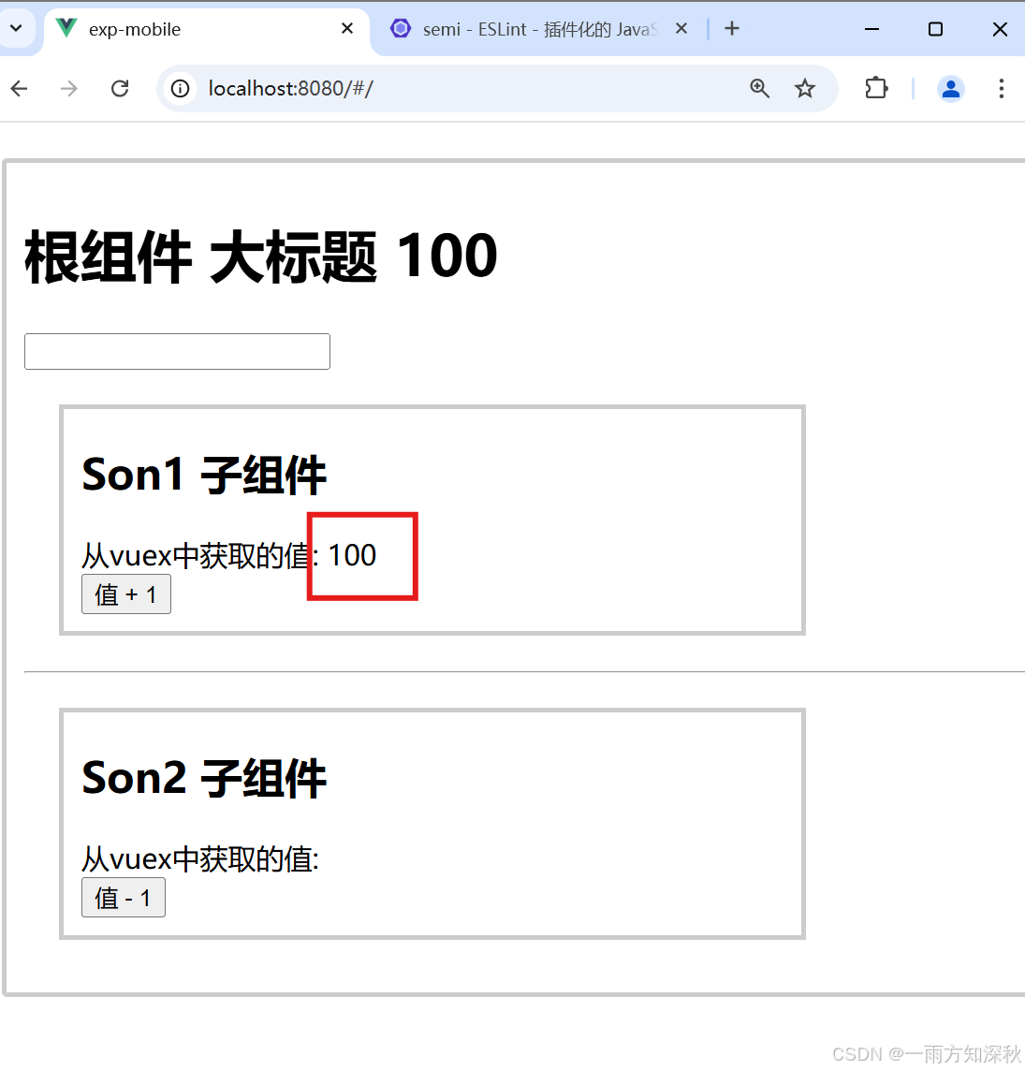1025x1070 pixels.
Task: Open the tab search dropdown arrow
Action: pyautogui.click(x=16, y=29)
